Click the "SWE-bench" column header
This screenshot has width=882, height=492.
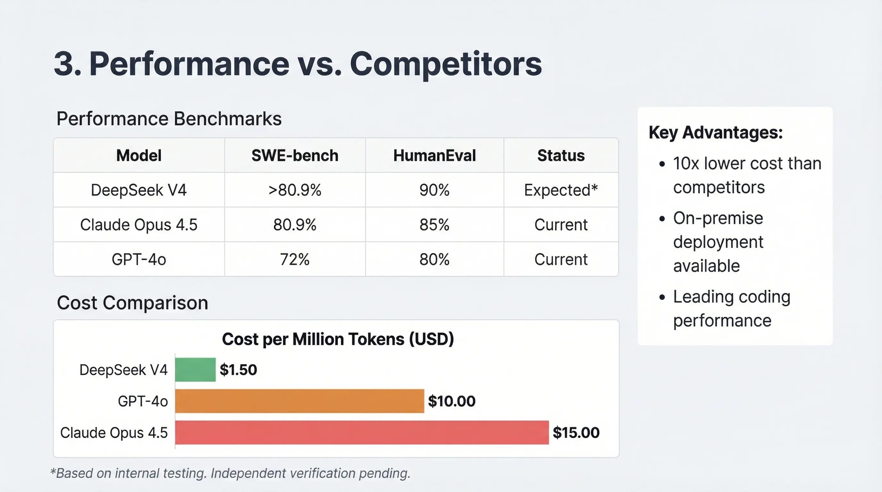point(295,156)
